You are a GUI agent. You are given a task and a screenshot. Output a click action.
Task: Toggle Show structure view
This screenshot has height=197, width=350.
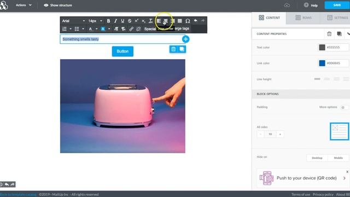point(58,5)
